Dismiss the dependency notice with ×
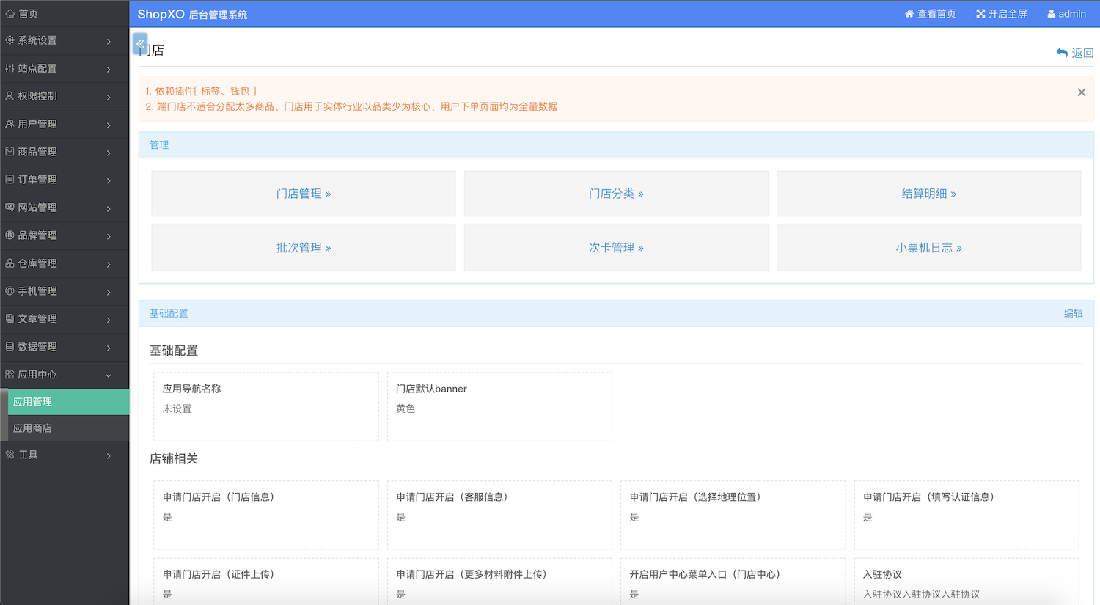Screen dimensions: 1100x605 coord(1081,92)
